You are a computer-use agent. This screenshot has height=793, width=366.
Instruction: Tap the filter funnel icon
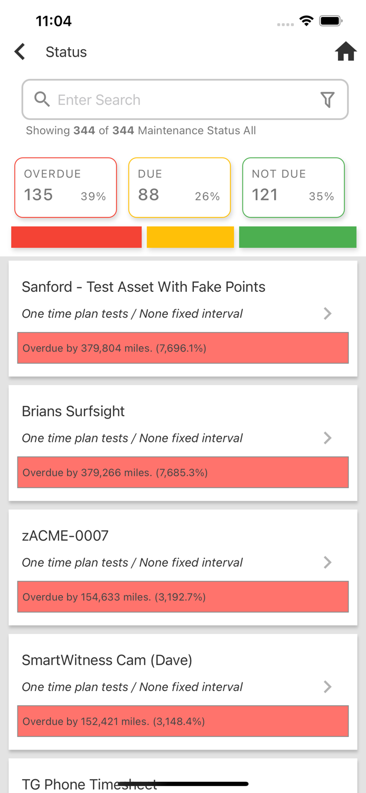coord(327,99)
